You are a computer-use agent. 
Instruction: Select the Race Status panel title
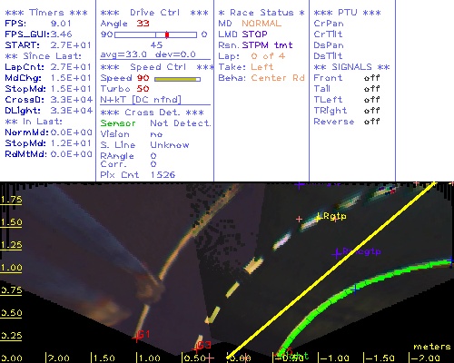(x=262, y=13)
